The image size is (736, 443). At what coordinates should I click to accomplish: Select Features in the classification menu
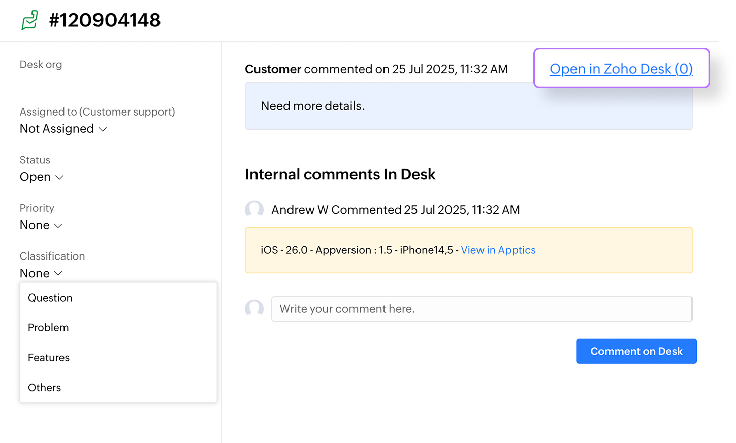click(x=49, y=357)
